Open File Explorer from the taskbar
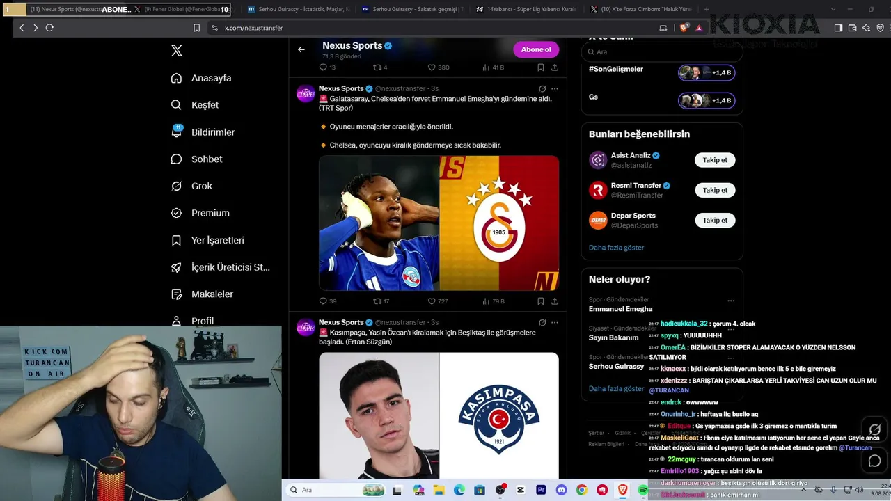 click(439, 490)
